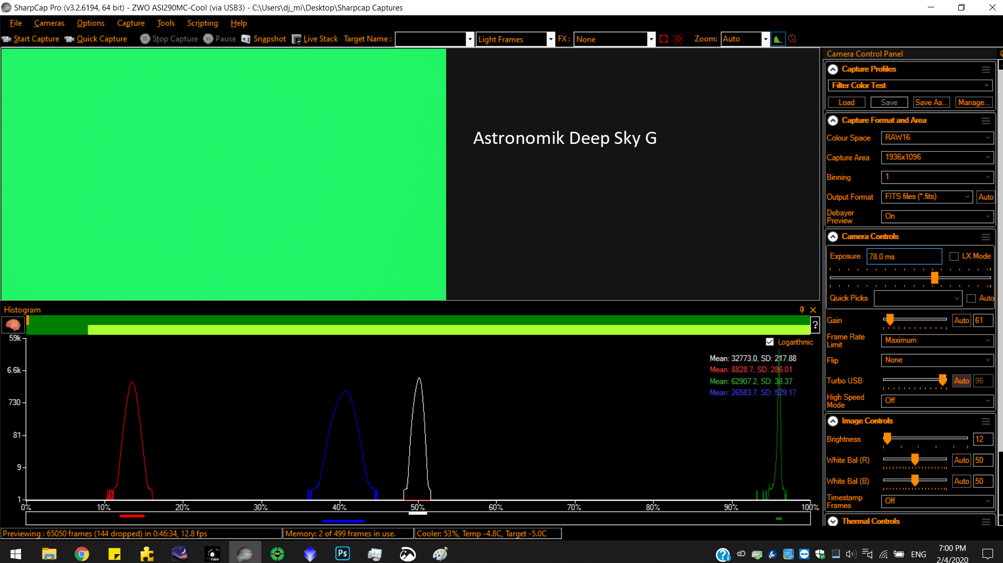Open the Colour Space RAW16 dropdown
Viewport: 1003px width, 563px height.
click(x=937, y=138)
